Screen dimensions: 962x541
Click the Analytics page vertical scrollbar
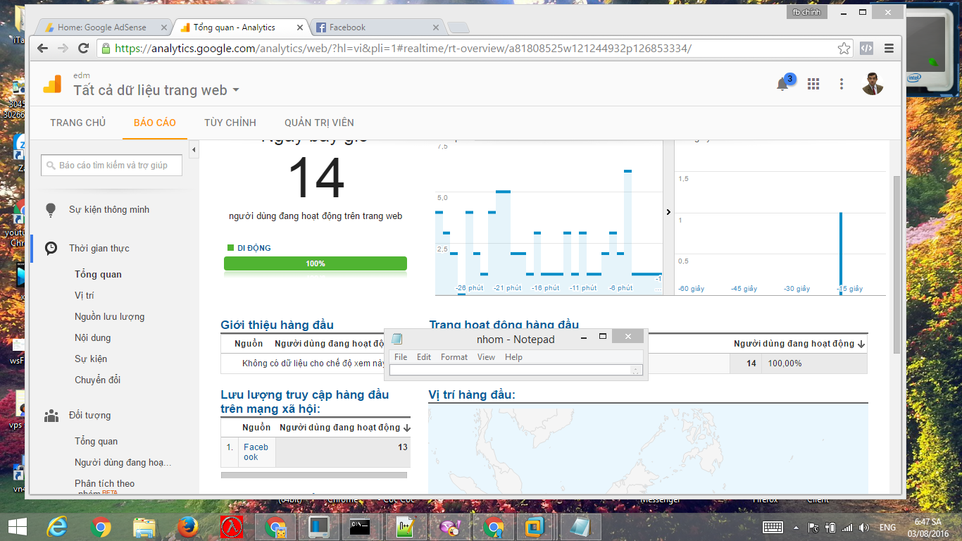pos(897,264)
